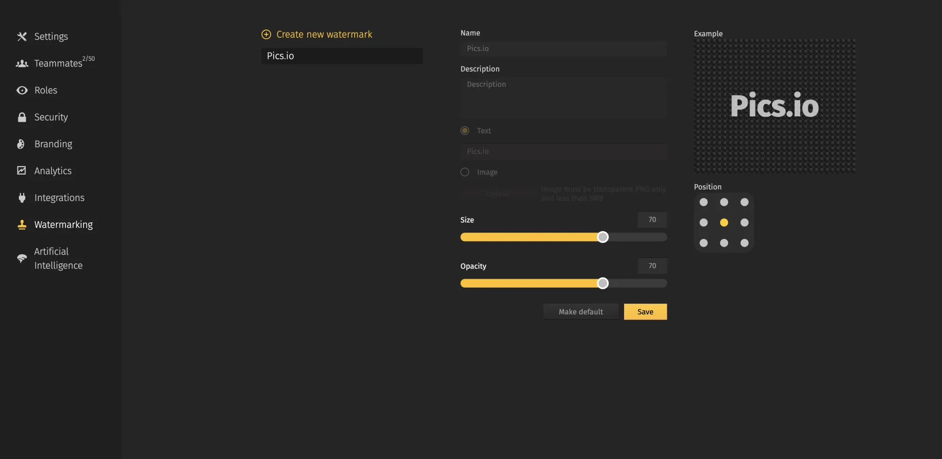Click the Settings wrench icon

22,37
